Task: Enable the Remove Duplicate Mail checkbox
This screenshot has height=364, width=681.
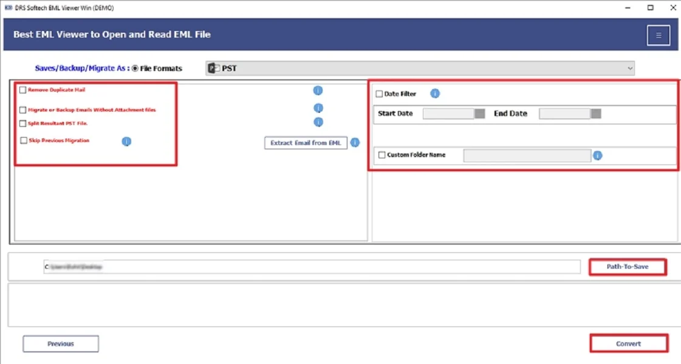Action: (23, 90)
